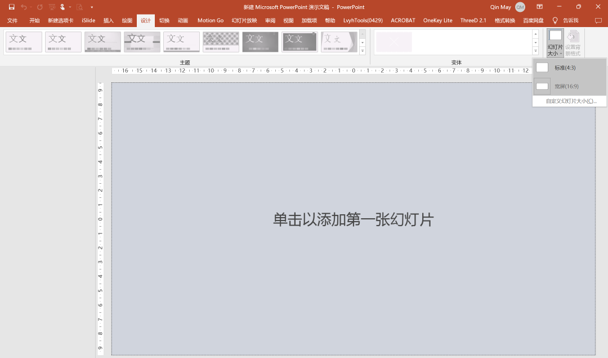608x358 pixels.
Task: Switch to the 幻灯片放映 tab
Action: click(x=244, y=21)
